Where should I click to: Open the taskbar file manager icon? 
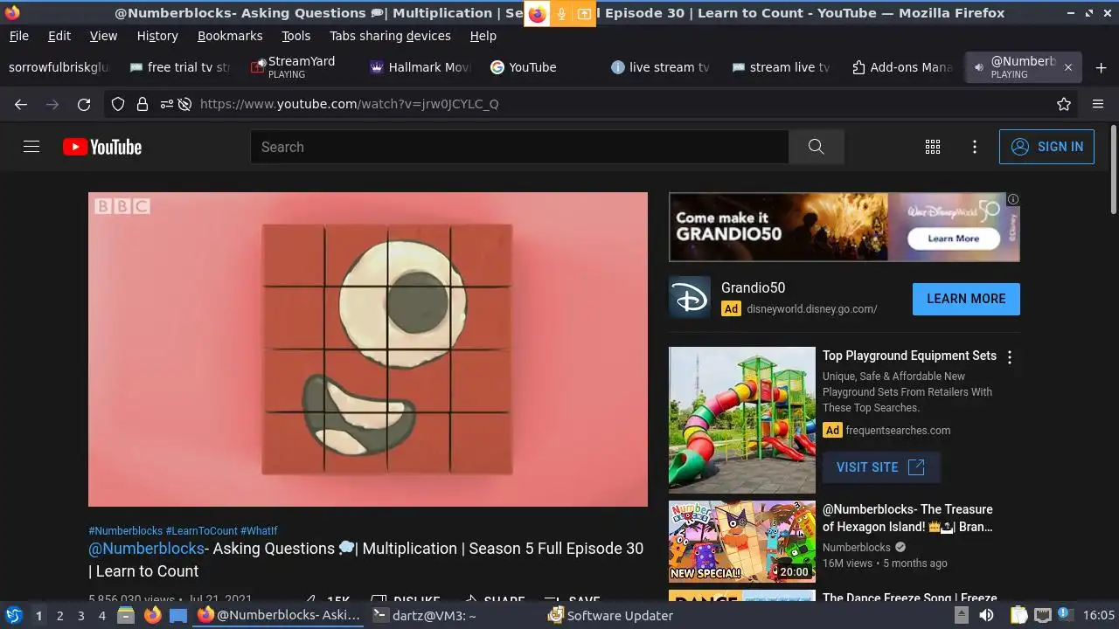pyautogui.click(x=126, y=615)
